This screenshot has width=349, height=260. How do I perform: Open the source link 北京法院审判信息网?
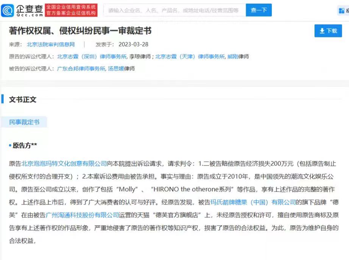coord(51,45)
